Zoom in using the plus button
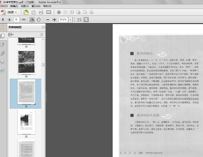 (54, 20)
